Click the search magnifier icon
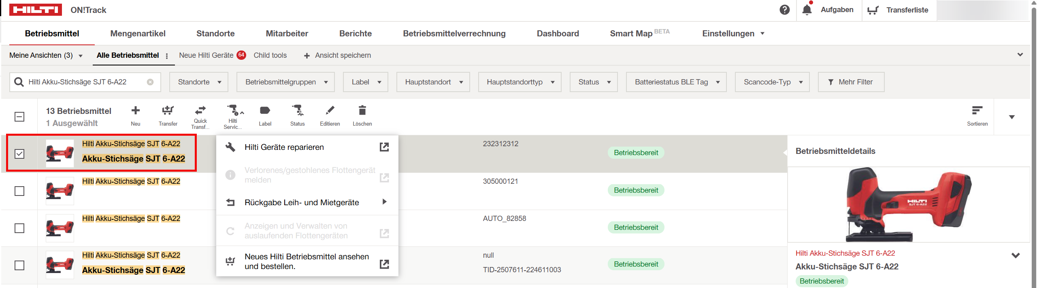The image size is (1037, 288). [x=19, y=82]
